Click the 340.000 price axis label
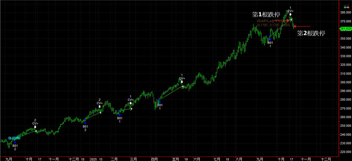 [346, 47]
